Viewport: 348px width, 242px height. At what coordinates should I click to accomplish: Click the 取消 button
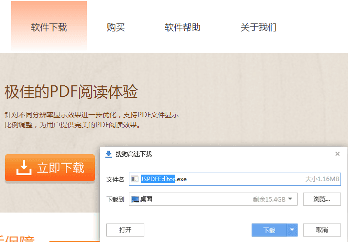click(322, 230)
